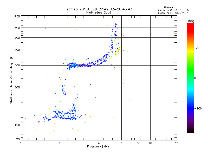
Task: Click the isolated green point near 400 km
Action: pos(54,46)
